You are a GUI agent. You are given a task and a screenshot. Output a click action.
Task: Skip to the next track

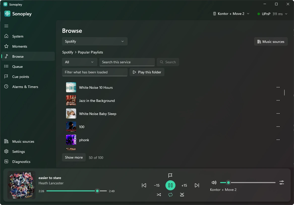197,185
